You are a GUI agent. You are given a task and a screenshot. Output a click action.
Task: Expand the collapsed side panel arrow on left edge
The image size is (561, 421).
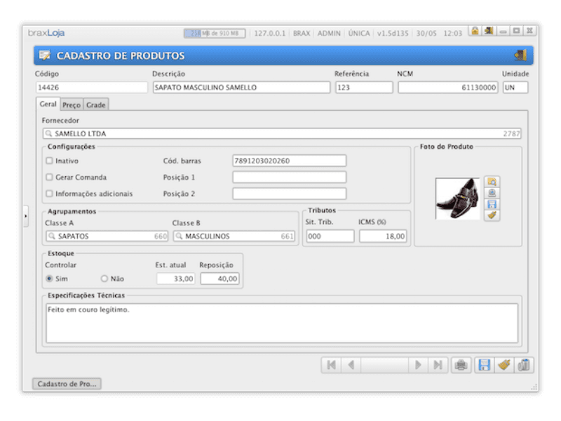25,216
